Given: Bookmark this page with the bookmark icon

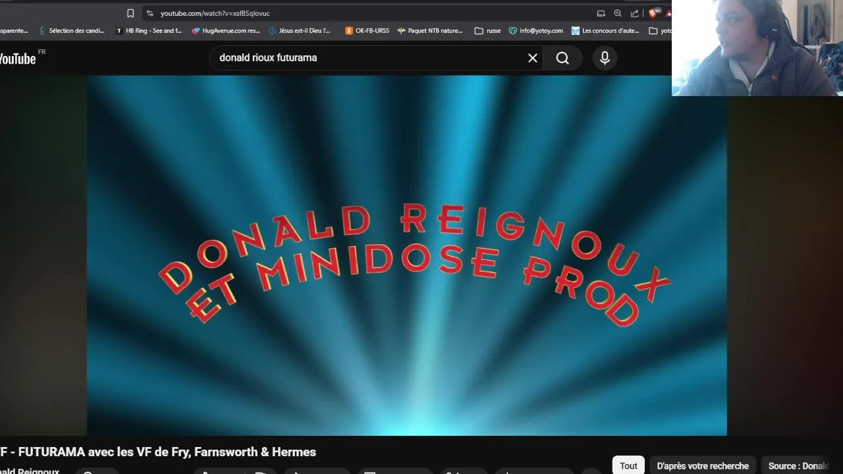Looking at the screenshot, I should click(130, 13).
